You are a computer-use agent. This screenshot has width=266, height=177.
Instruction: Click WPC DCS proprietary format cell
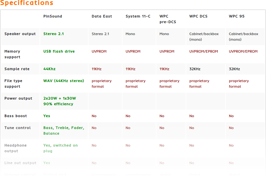point(199,84)
